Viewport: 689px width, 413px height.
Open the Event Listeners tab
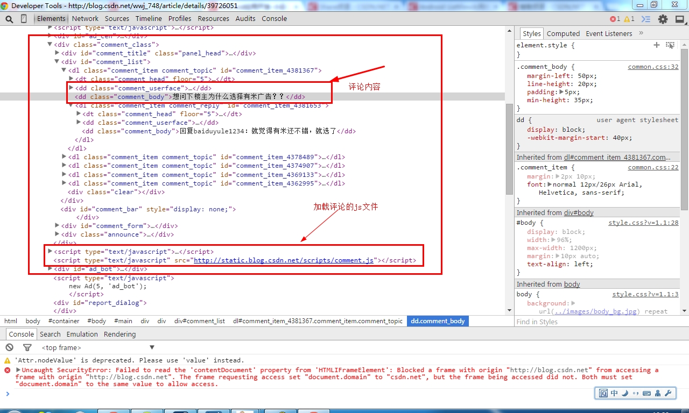tap(609, 33)
